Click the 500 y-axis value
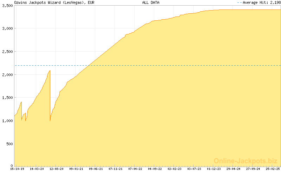The image size is (281, 172). [x=9, y=144]
